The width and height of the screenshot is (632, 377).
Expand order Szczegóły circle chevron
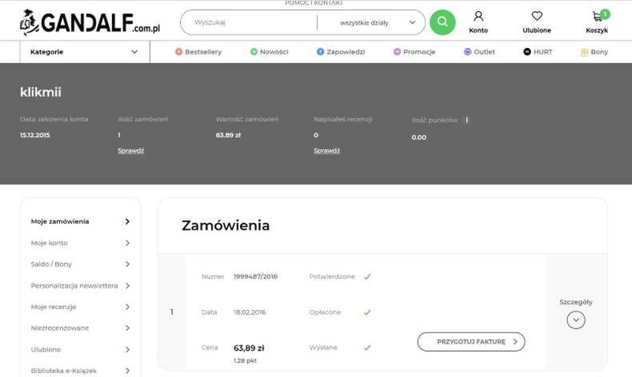click(576, 320)
